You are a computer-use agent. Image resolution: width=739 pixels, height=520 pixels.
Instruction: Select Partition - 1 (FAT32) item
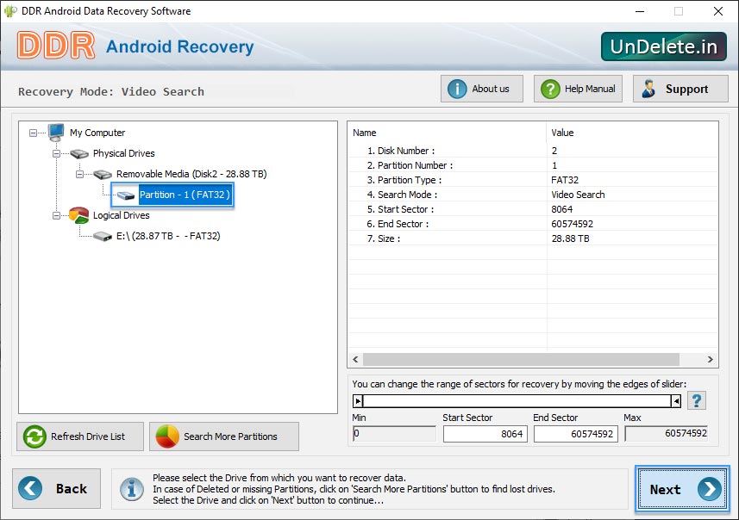click(185, 195)
